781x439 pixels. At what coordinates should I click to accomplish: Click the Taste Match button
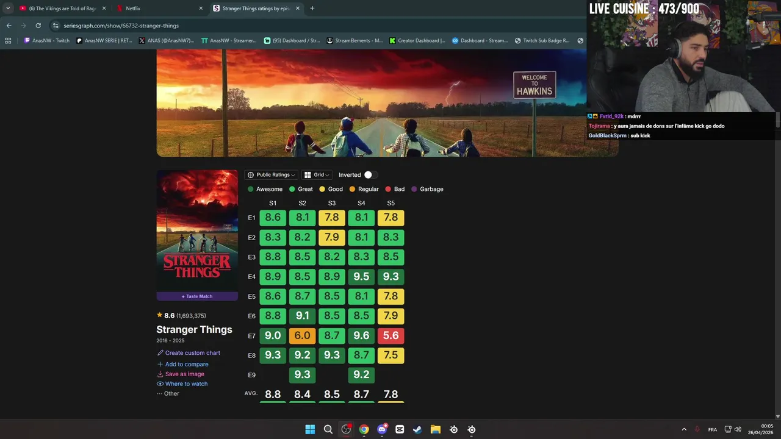pos(197,296)
